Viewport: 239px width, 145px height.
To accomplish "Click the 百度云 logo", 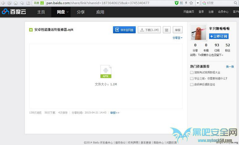I will pyautogui.click(x=14, y=12).
